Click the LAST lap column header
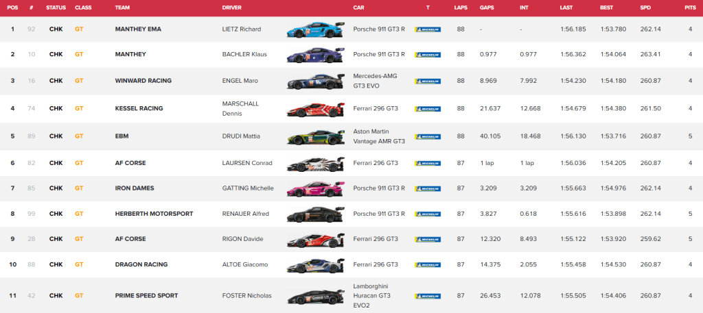Image resolution: width=703 pixels, height=313 pixels. 566,8
